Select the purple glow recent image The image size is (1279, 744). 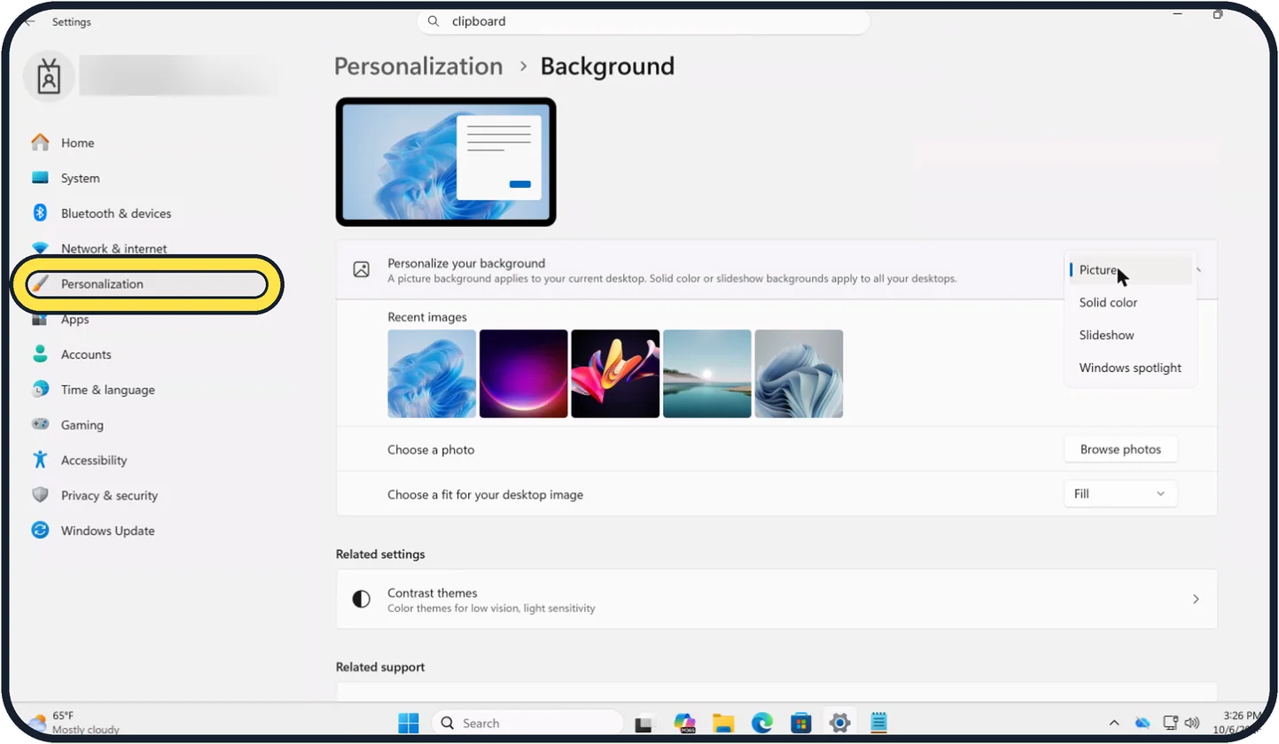click(524, 374)
